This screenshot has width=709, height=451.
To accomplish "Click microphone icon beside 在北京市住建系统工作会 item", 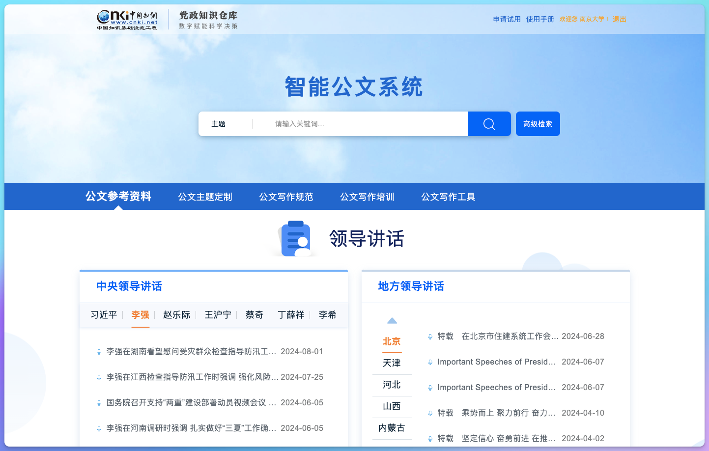I will [x=430, y=336].
